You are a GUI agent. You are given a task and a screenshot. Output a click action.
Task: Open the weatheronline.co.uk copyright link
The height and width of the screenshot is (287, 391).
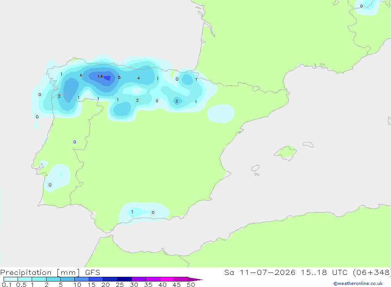click(x=358, y=283)
